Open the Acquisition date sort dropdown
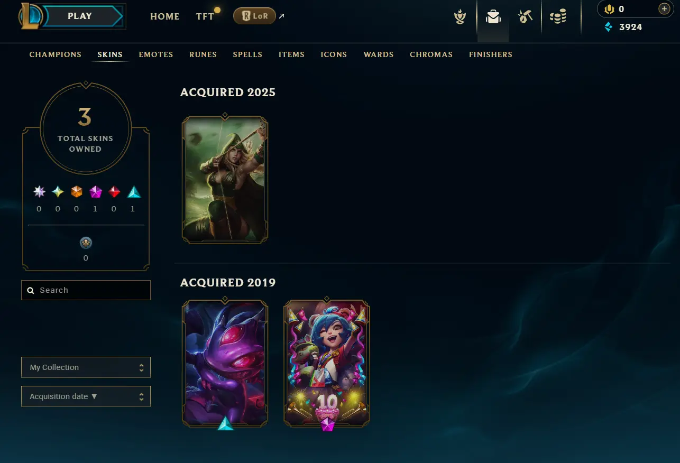 point(86,396)
